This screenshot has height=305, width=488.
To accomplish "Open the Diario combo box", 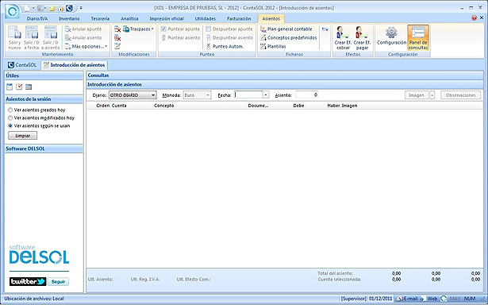I will pyautogui.click(x=133, y=95).
